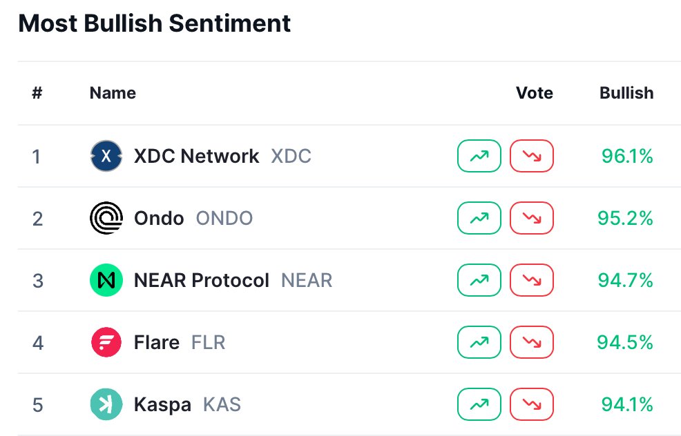This screenshot has height=436, width=681.
Task: Sort by the Bullish column header
Action: click(x=626, y=93)
